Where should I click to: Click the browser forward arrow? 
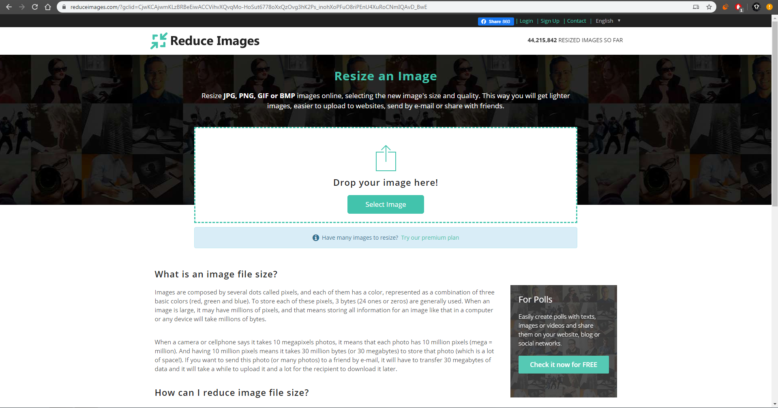22,7
